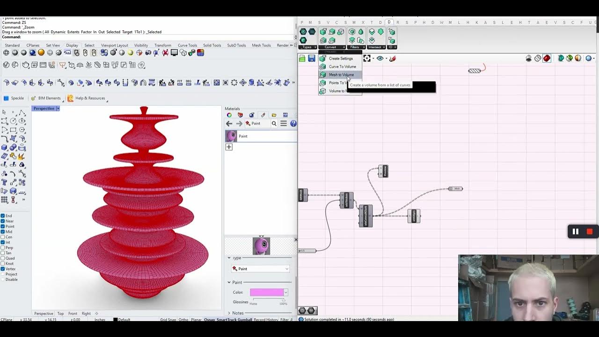Click the Grasshopper sketch pen icon
The width and height of the screenshot is (599, 337).
tap(393, 59)
